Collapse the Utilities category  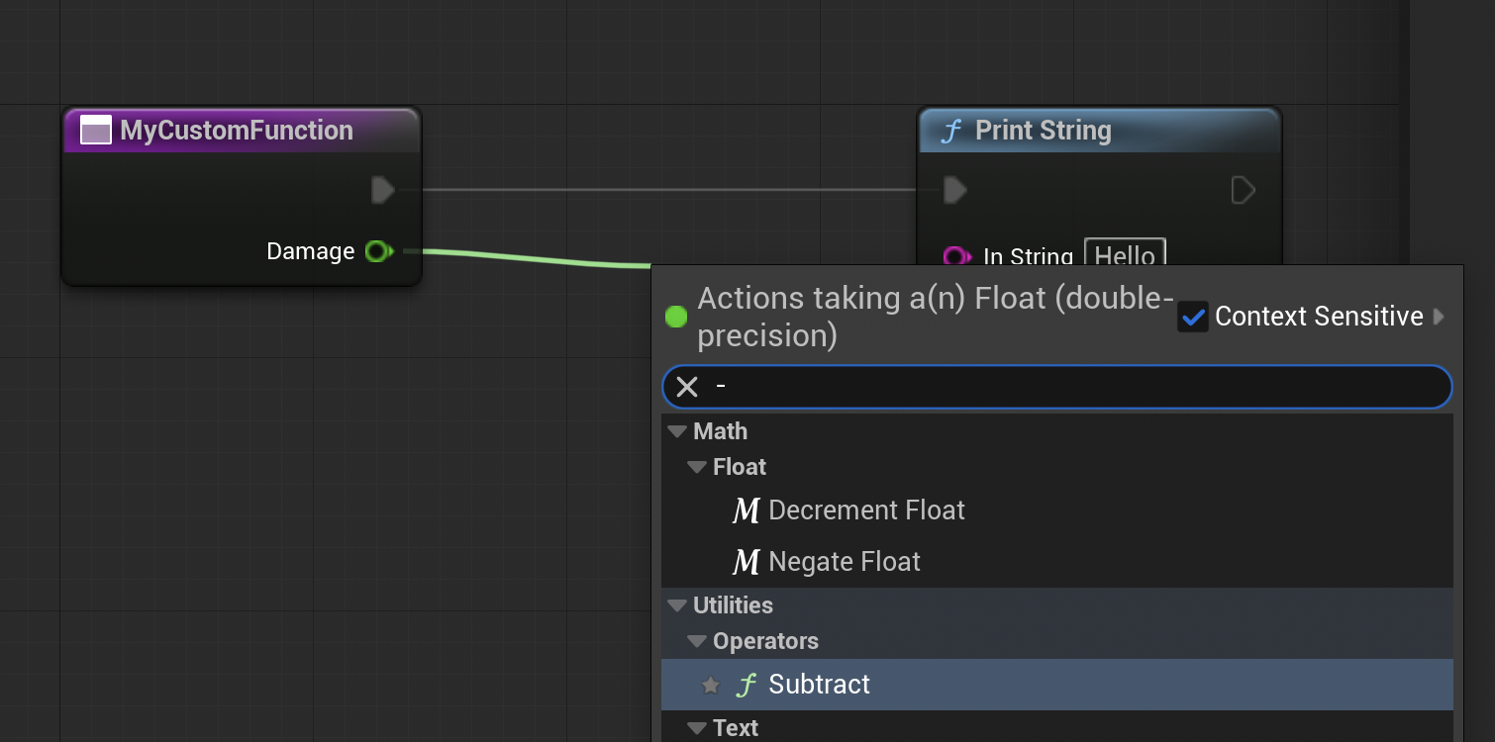pos(677,605)
